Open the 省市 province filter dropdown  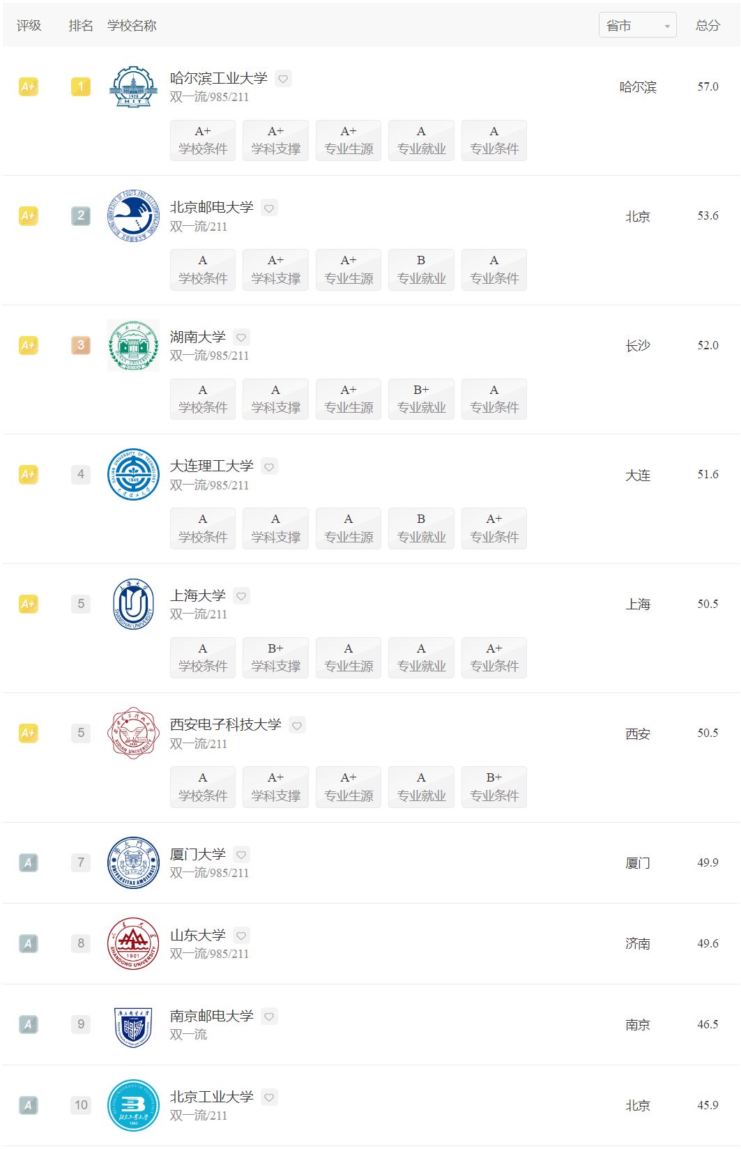[637, 25]
